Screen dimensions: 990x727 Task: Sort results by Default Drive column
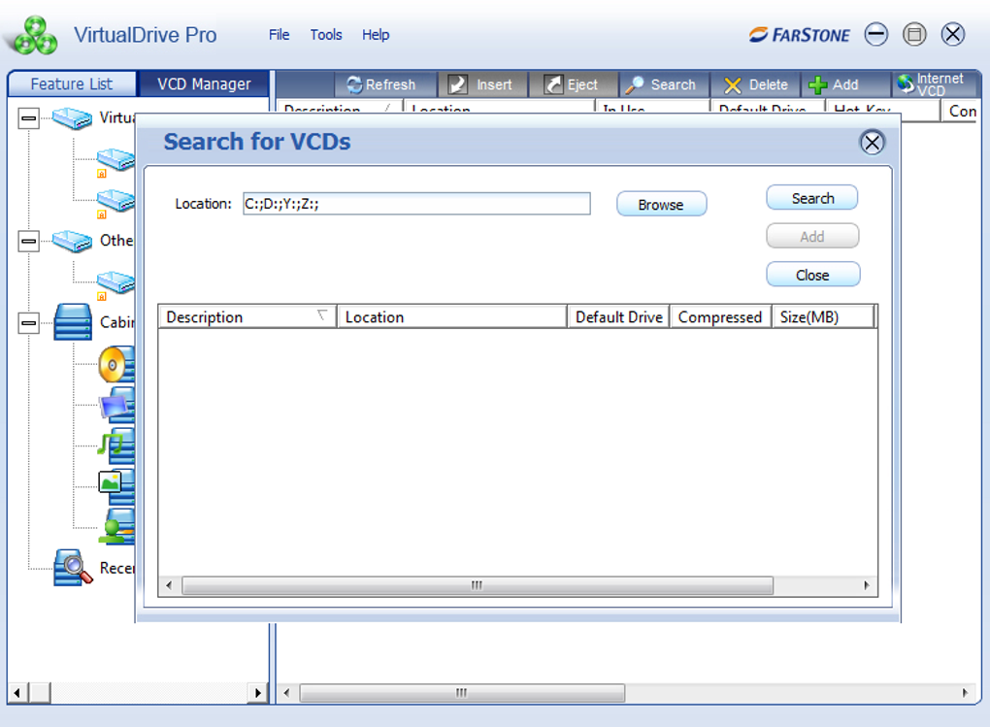click(x=619, y=317)
